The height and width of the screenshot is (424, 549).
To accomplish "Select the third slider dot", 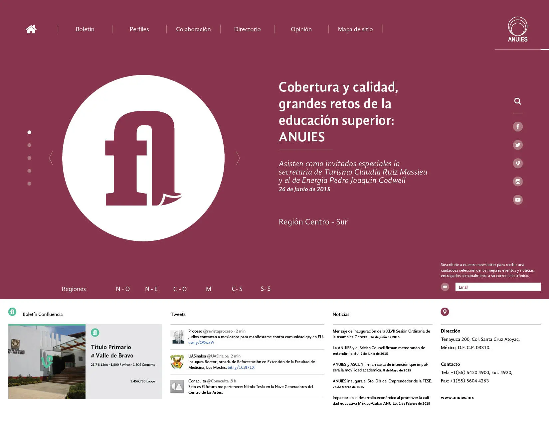I will pyautogui.click(x=29, y=158).
